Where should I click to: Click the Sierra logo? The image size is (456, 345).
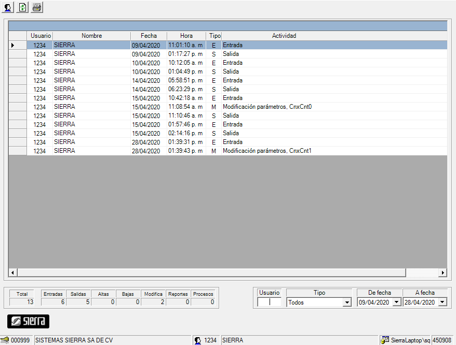pyautogui.click(x=28, y=321)
